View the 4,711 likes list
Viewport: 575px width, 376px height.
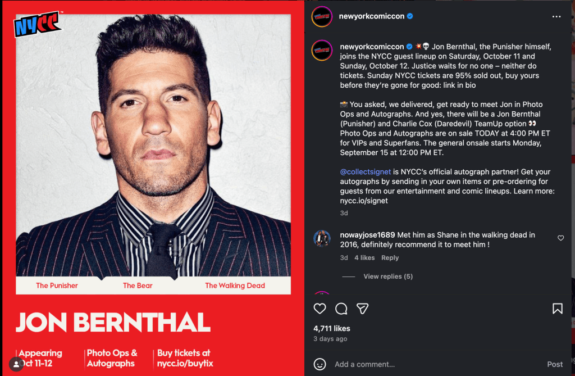point(331,328)
